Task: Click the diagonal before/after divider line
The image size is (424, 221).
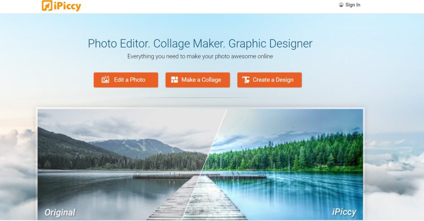Action: click(205, 164)
